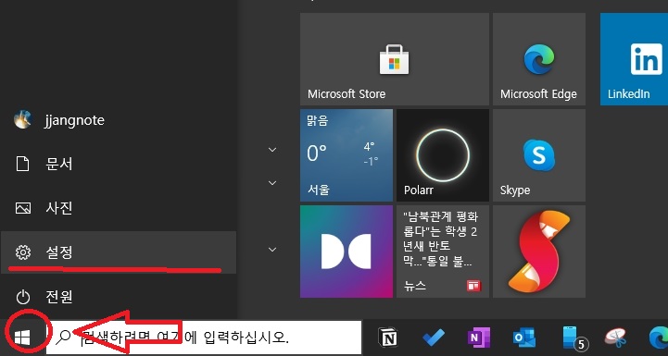The height and width of the screenshot is (356, 668).
Task: Open the Dolby tile
Action: click(x=347, y=252)
